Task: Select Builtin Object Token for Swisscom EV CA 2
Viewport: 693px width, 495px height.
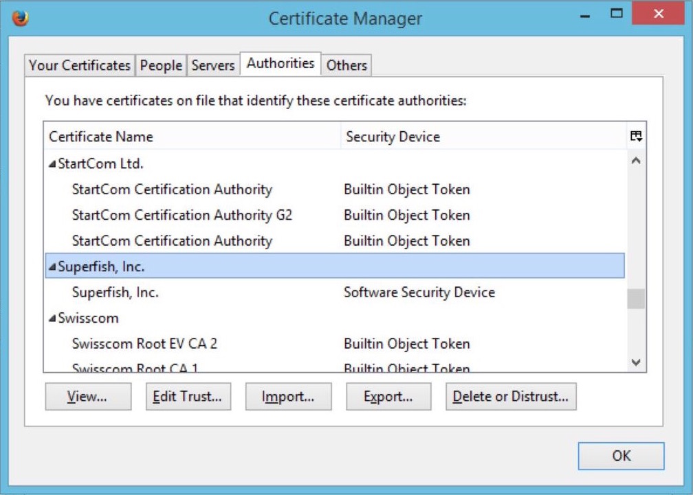Action: pos(406,344)
